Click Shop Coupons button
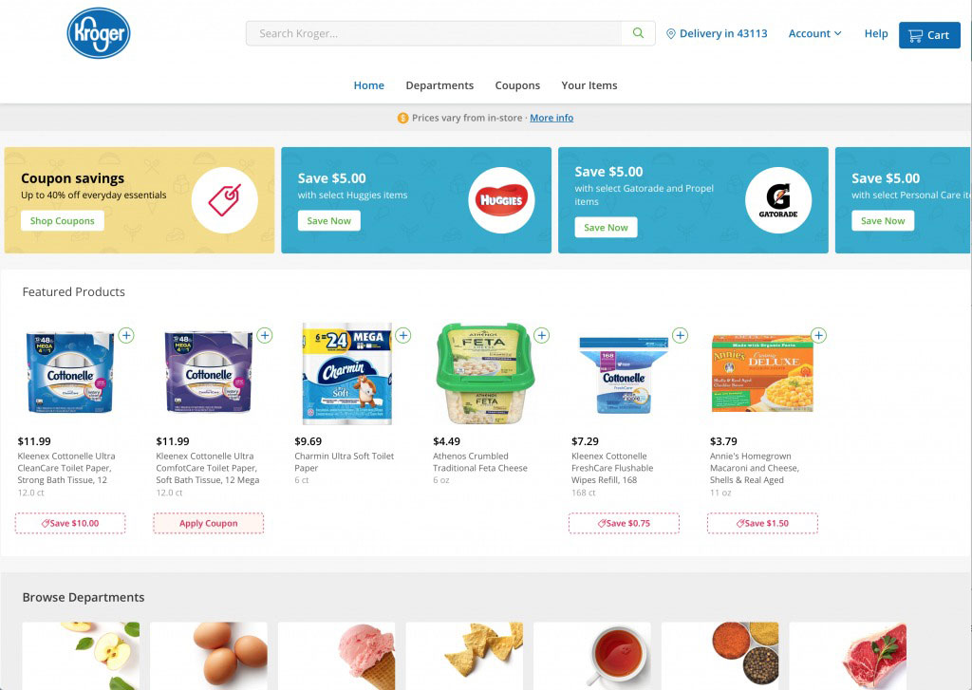The width and height of the screenshot is (972, 690). 62,221
